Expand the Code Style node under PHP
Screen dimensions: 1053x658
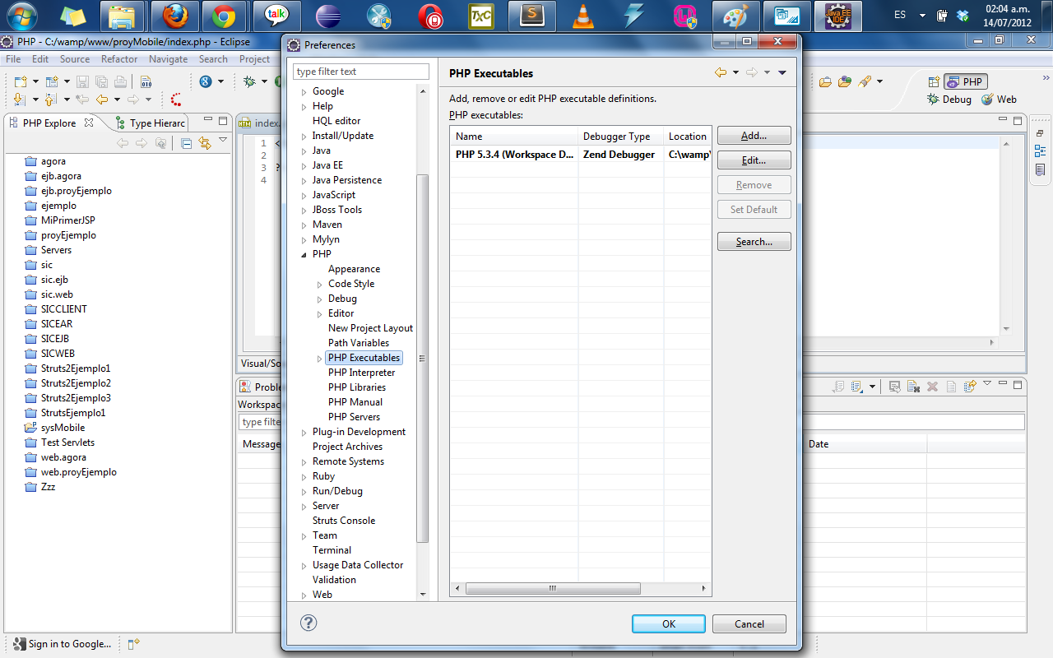(320, 285)
